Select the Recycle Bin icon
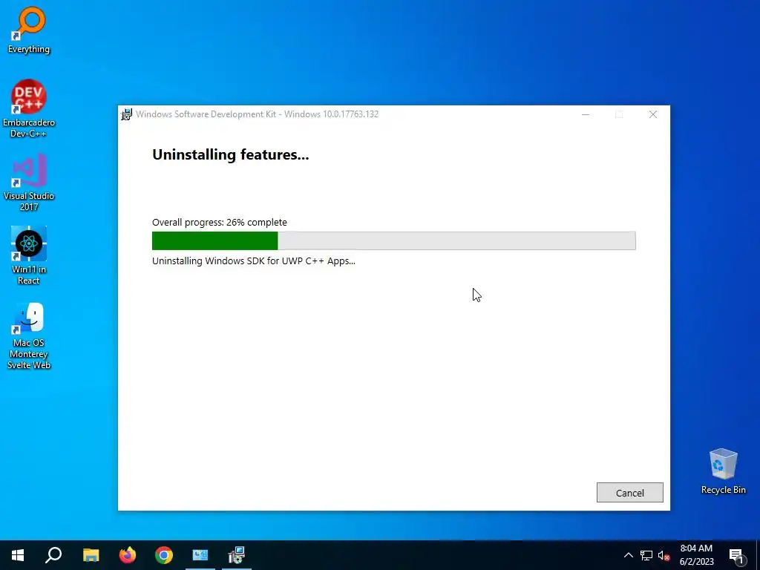Viewport: 760px width, 570px height. [723, 471]
